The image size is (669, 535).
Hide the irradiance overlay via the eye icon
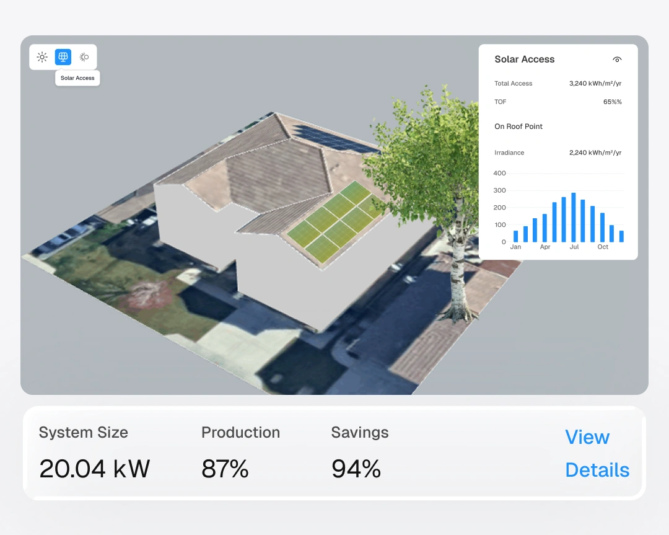coord(617,59)
